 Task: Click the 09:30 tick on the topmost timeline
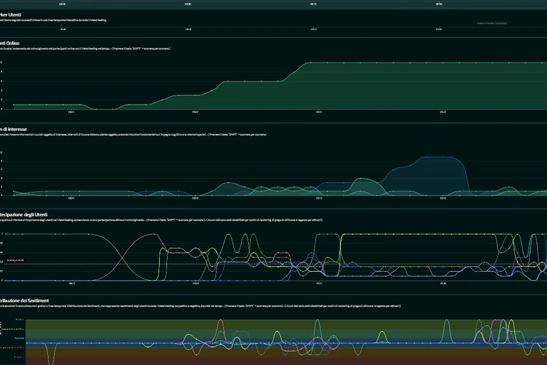click(439, 4)
